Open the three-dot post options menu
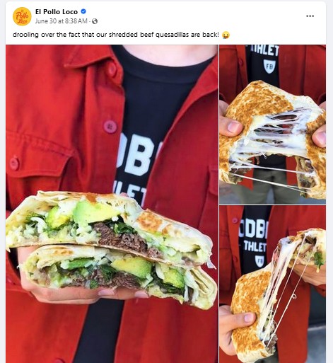Viewport: 333px width, 363px height. click(310, 16)
